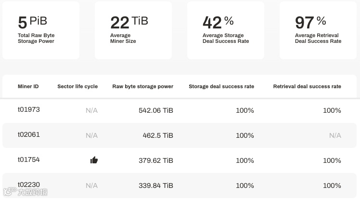Sort by Storage deal success rate header

click(x=221, y=87)
